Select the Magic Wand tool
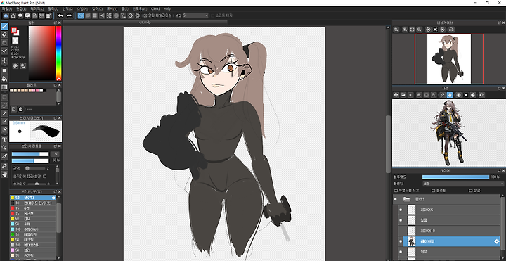This screenshot has height=261, width=506. click(4, 113)
